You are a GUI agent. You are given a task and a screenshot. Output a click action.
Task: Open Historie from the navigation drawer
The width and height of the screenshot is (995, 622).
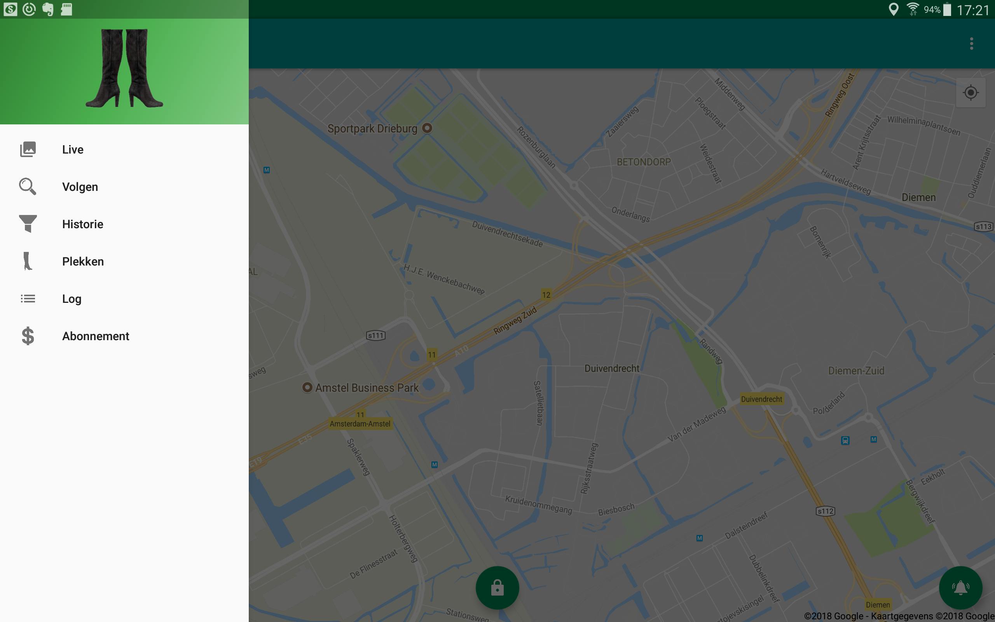(x=83, y=224)
